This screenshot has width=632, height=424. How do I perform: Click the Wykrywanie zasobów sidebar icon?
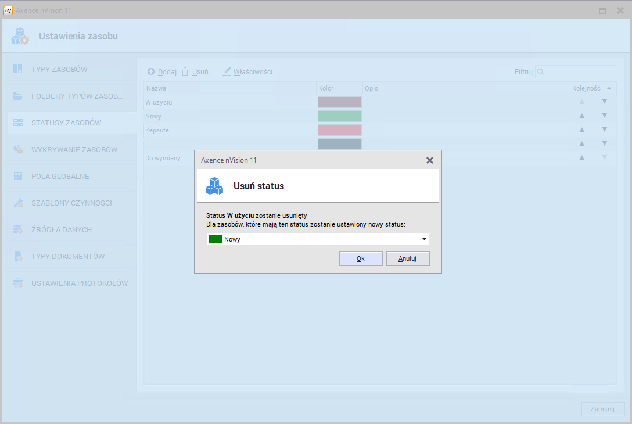pos(18,149)
